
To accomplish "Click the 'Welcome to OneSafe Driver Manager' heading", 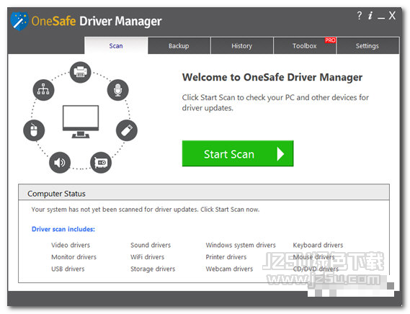I will click(272, 77).
